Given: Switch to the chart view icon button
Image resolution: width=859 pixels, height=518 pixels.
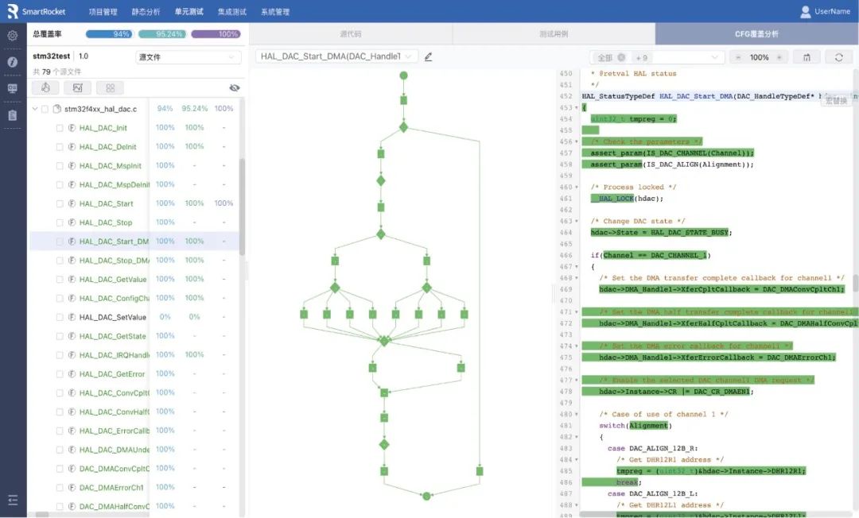Looking at the screenshot, I should 77,87.
